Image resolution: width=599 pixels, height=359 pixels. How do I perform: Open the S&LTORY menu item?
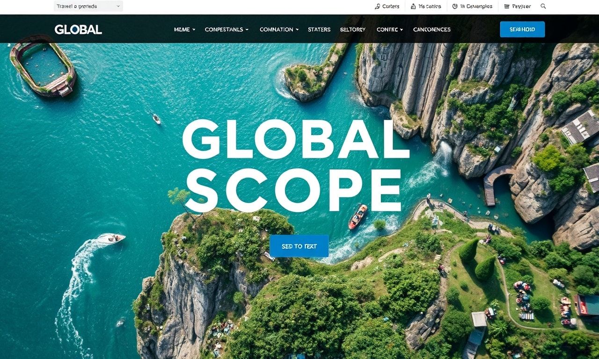point(353,29)
